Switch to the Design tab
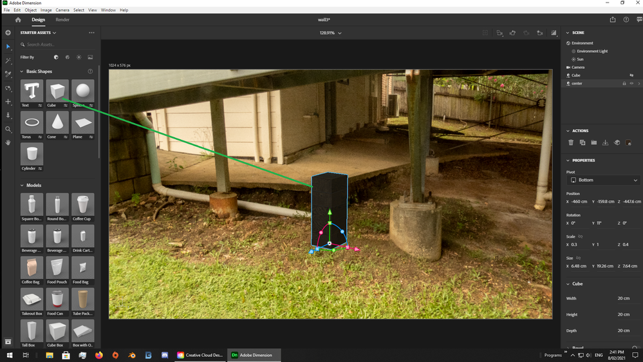The width and height of the screenshot is (643, 362). tap(38, 20)
